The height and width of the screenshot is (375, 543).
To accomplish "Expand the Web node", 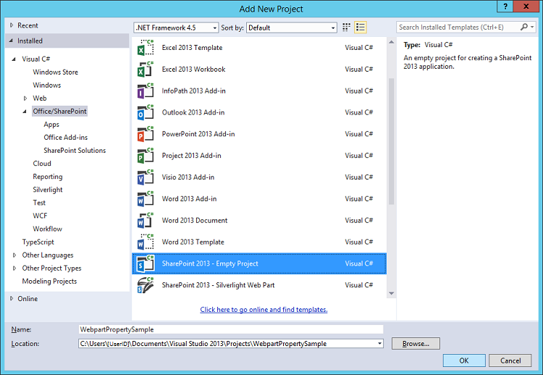I will pos(25,98).
